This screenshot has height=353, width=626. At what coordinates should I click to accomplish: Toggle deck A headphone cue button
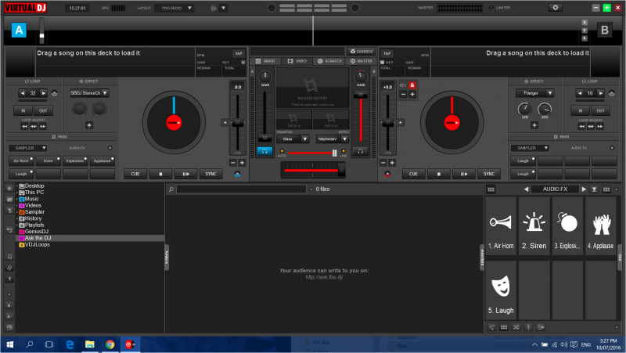(264, 151)
